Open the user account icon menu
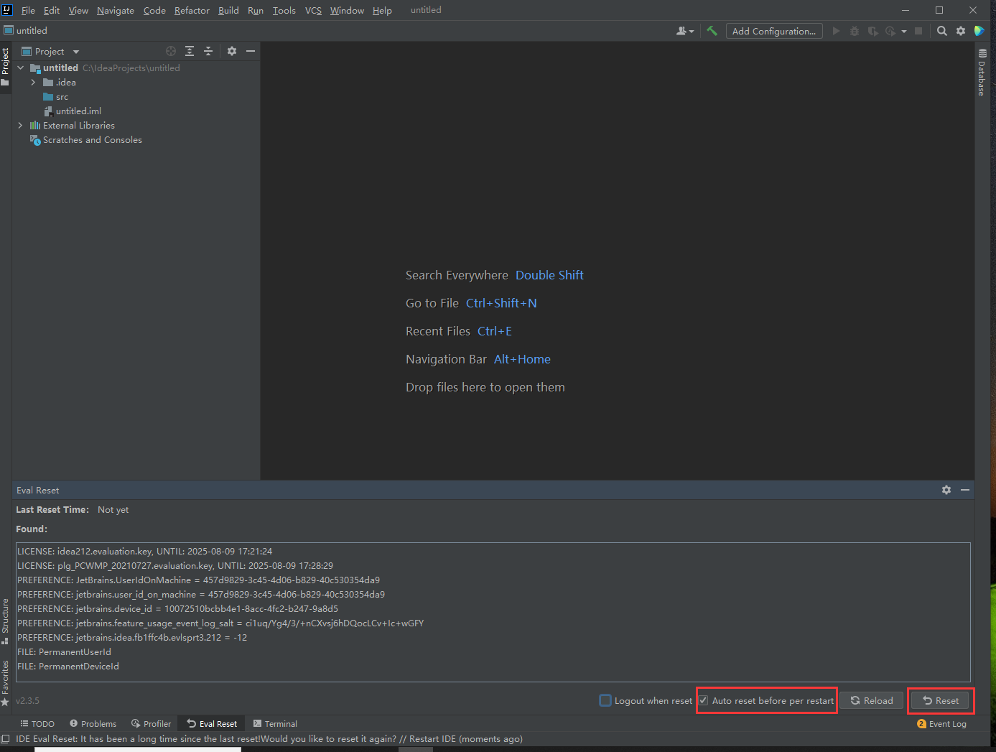 pos(685,31)
